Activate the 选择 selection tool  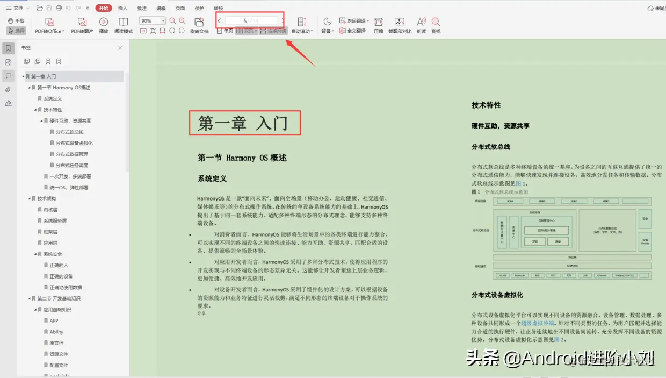click(16, 31)
